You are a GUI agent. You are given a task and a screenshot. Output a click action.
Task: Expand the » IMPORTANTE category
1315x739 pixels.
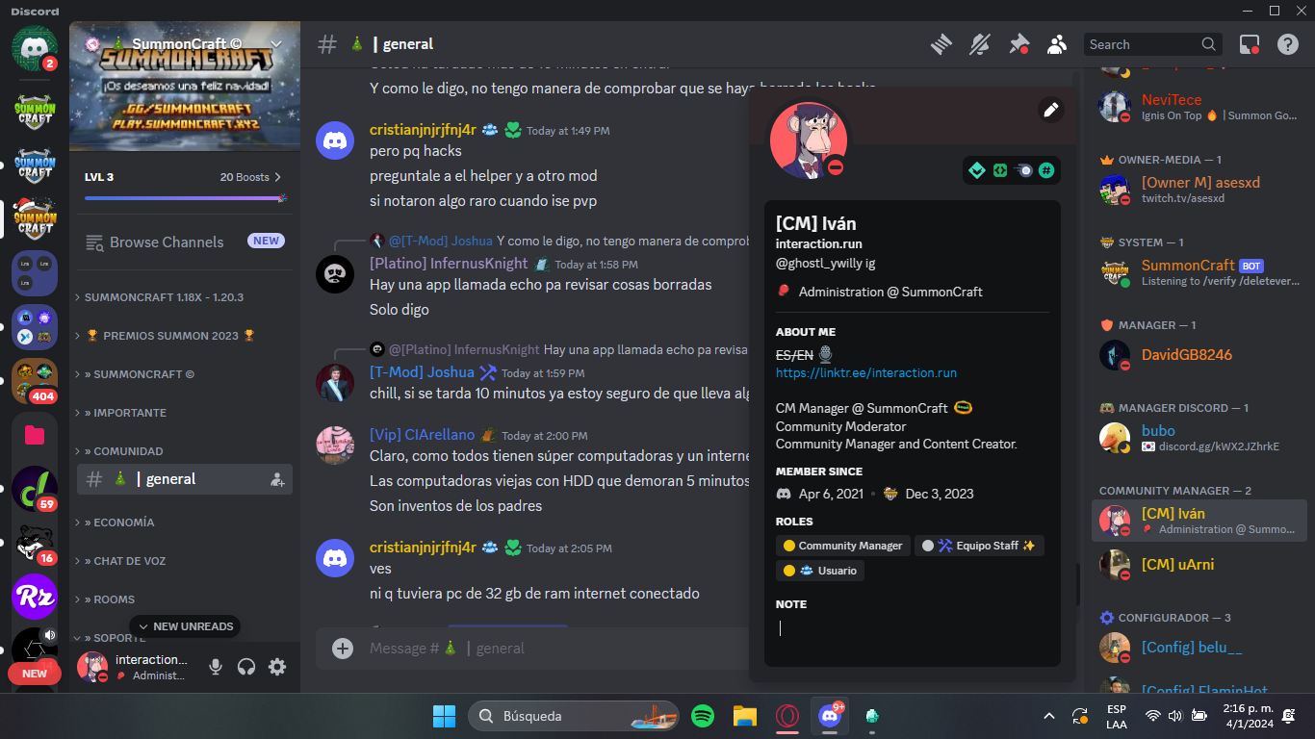[121, 413]
